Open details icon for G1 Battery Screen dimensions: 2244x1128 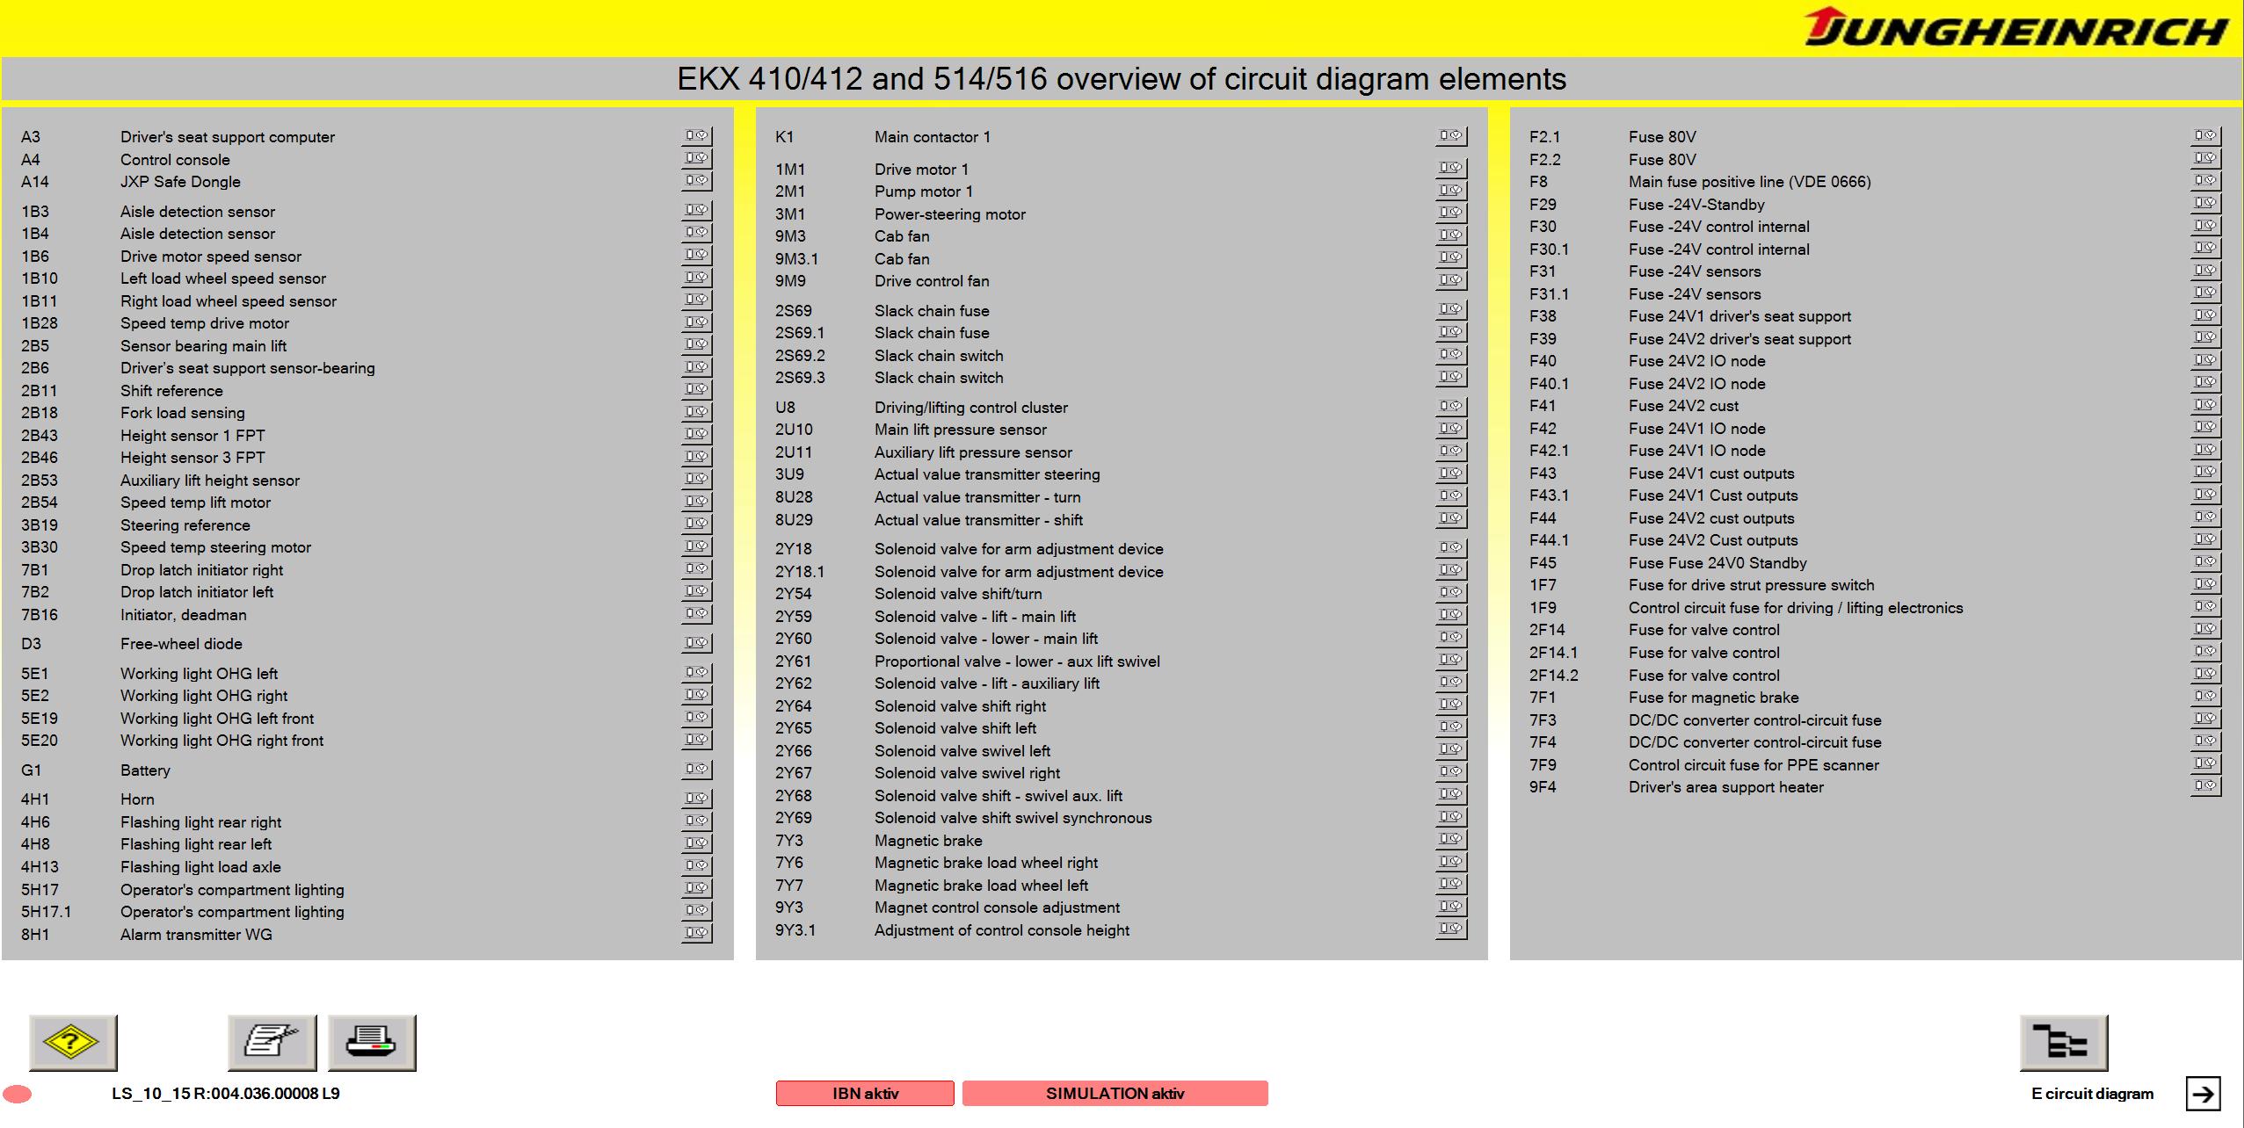click(x=697, y=770)
